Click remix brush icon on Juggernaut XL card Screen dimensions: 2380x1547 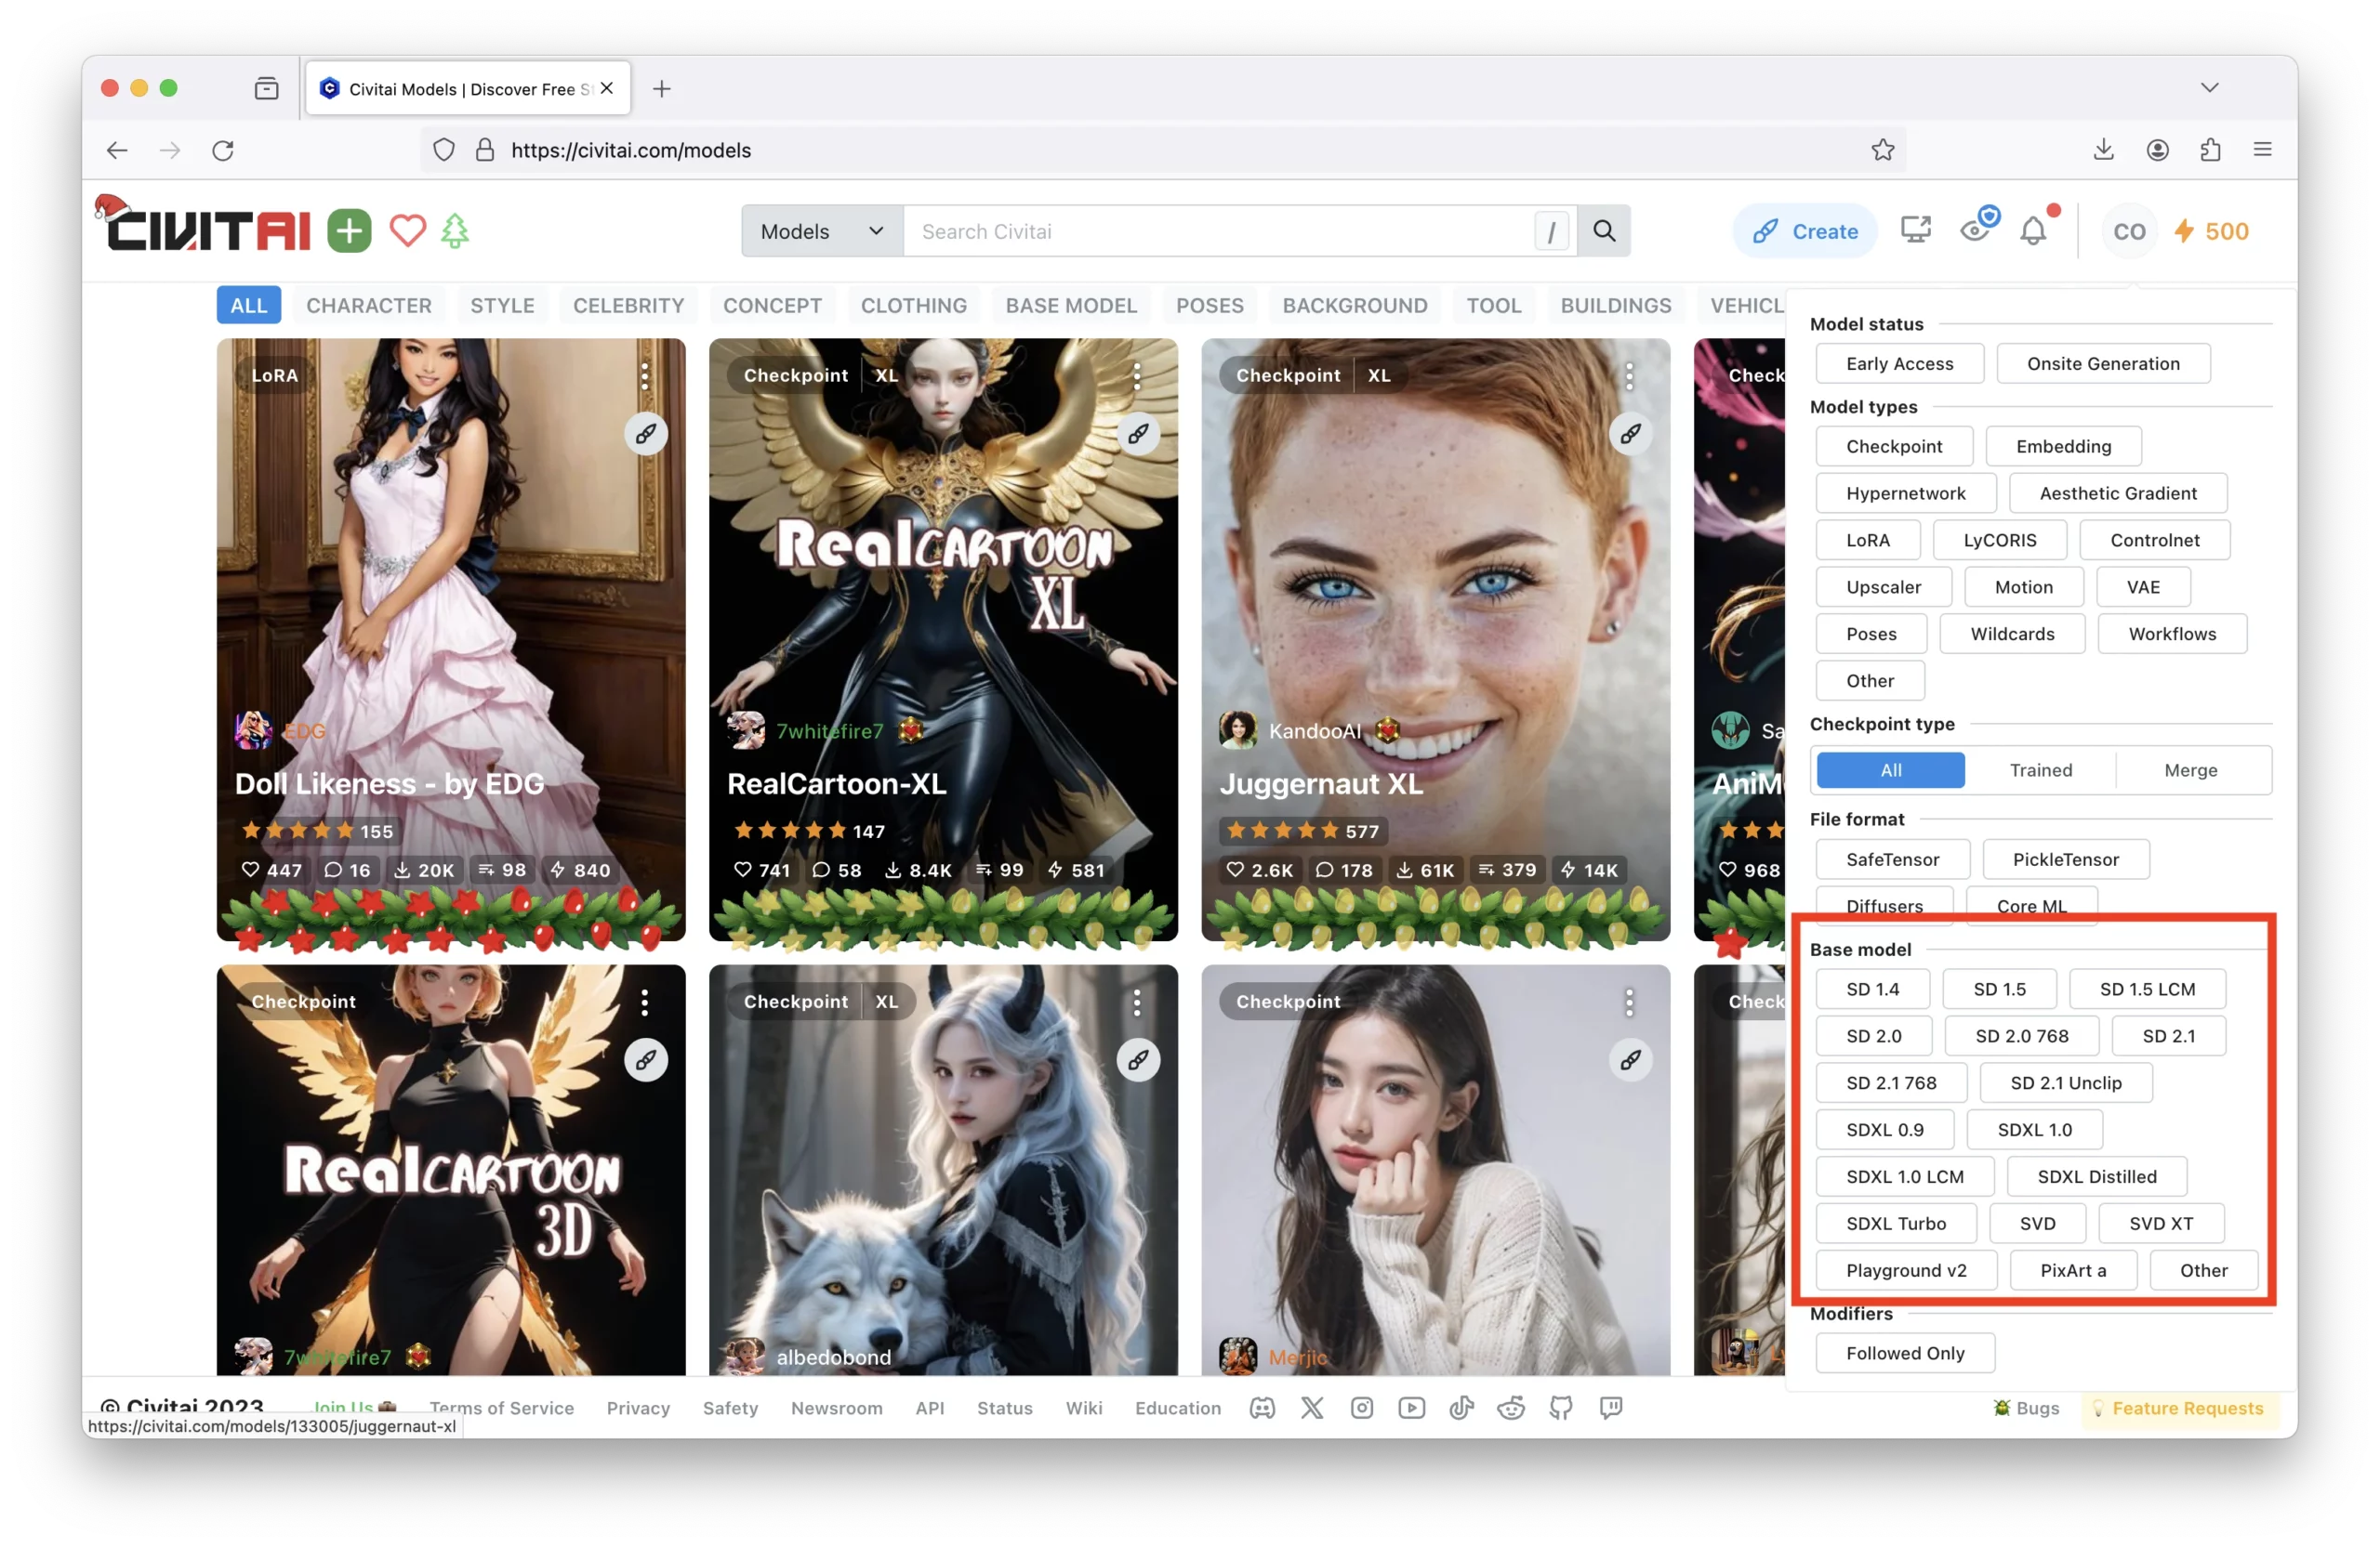click(x=1630, y=434)
